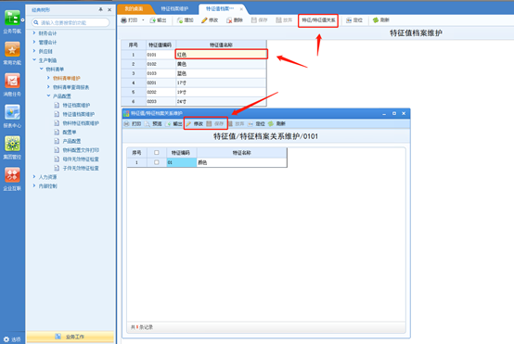Collapse the 生产制造 tree node
The height and width of the screenshot is (344, 514).
coord(34,60)
